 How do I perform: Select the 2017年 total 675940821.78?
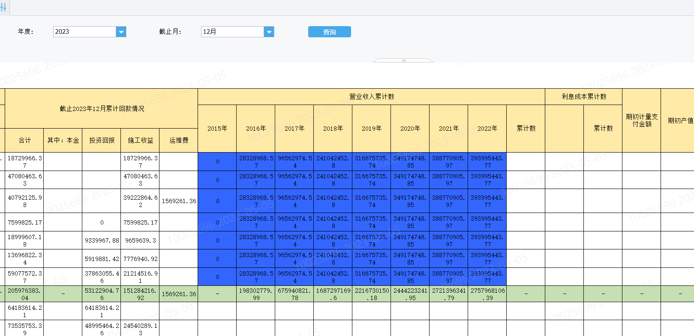[294, 294]
